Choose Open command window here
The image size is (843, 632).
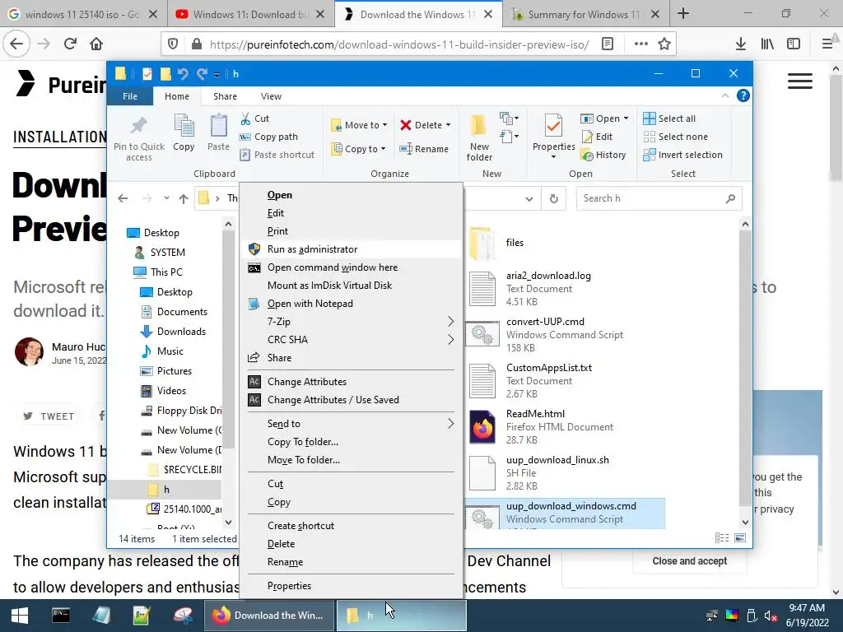[352, 267]
